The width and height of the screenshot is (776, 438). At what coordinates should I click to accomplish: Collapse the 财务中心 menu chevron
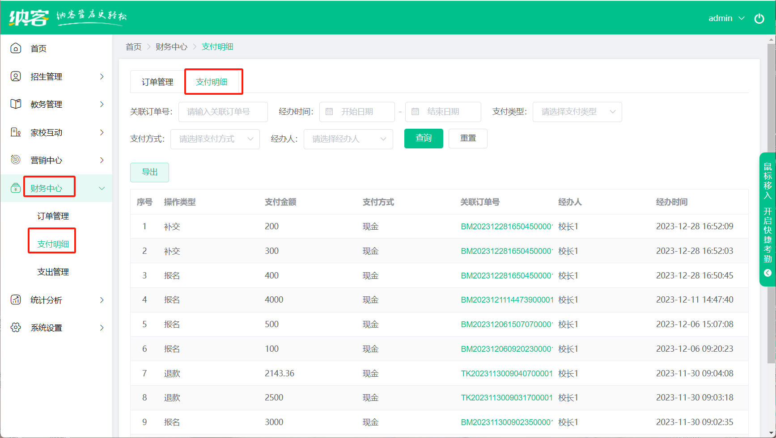(102, 188)
